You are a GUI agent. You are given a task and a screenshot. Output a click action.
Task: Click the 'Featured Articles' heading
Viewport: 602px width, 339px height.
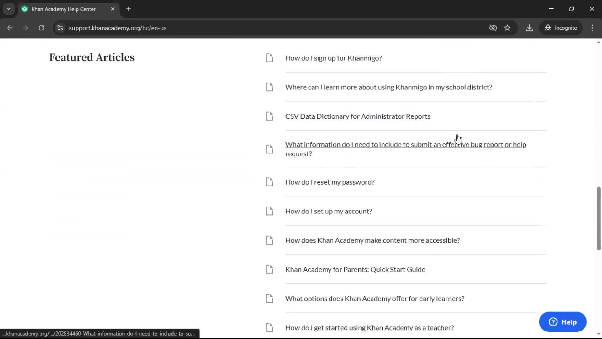[92, 57]
